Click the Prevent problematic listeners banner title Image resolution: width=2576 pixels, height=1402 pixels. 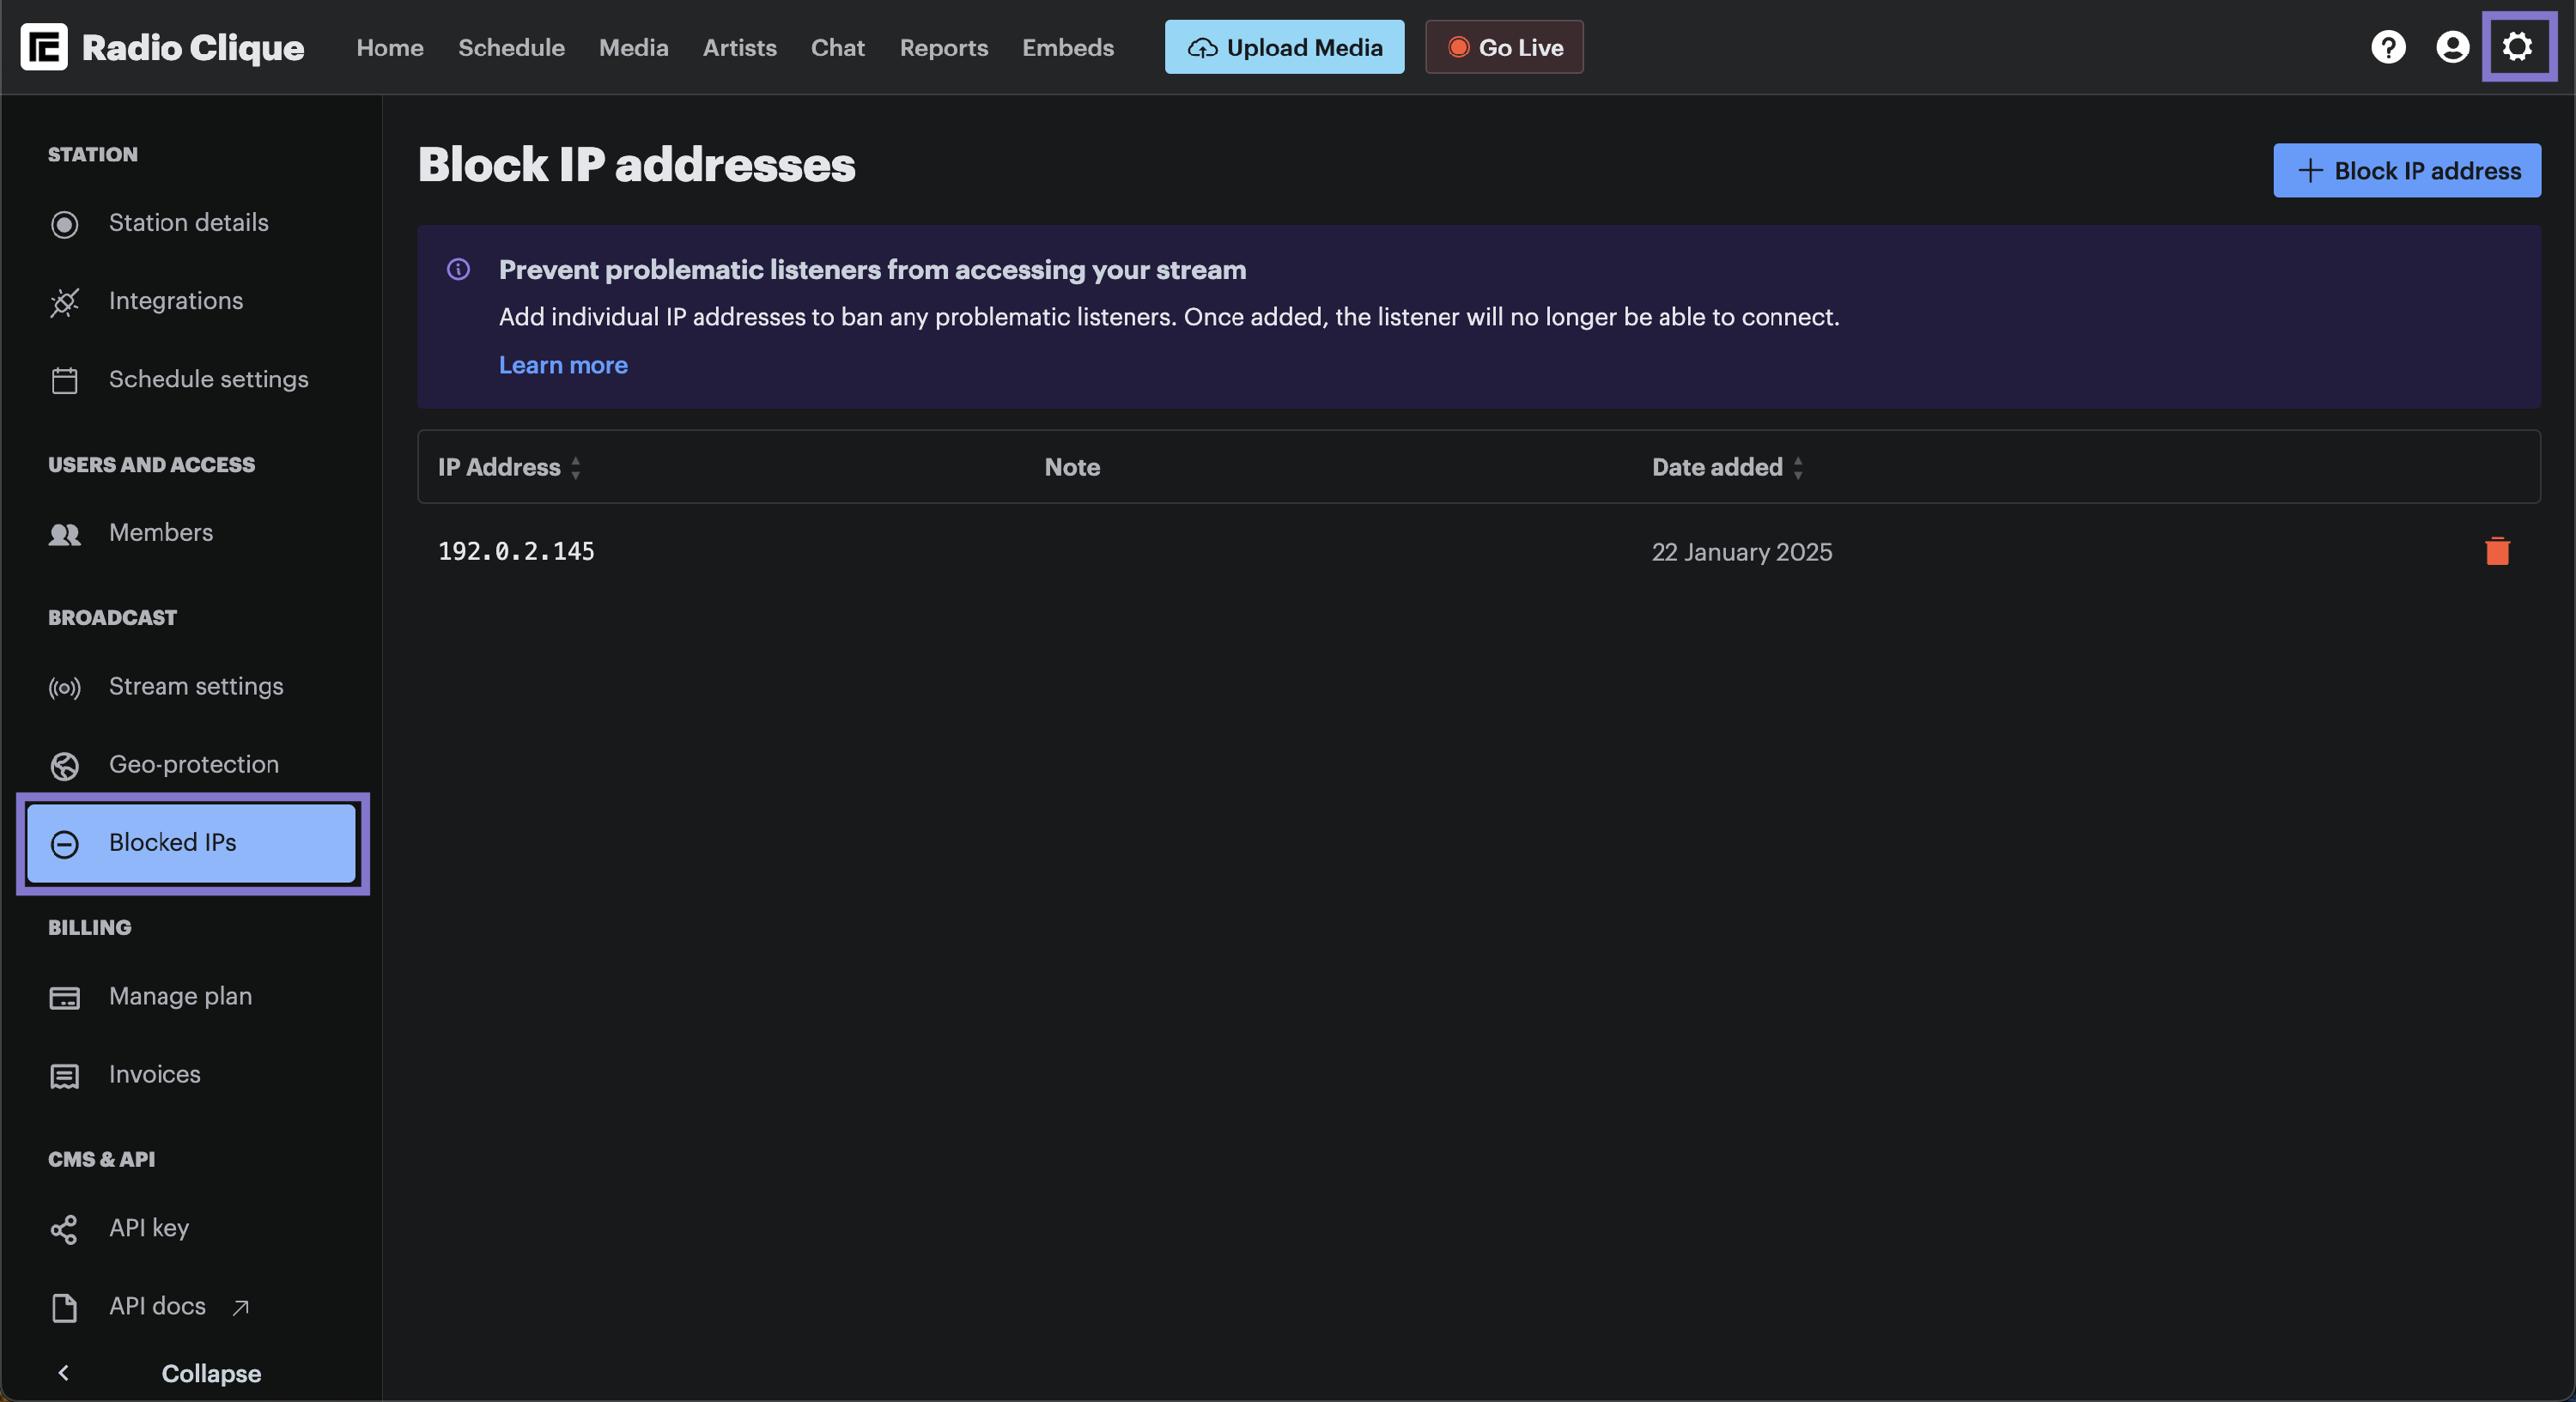[872, 269]
